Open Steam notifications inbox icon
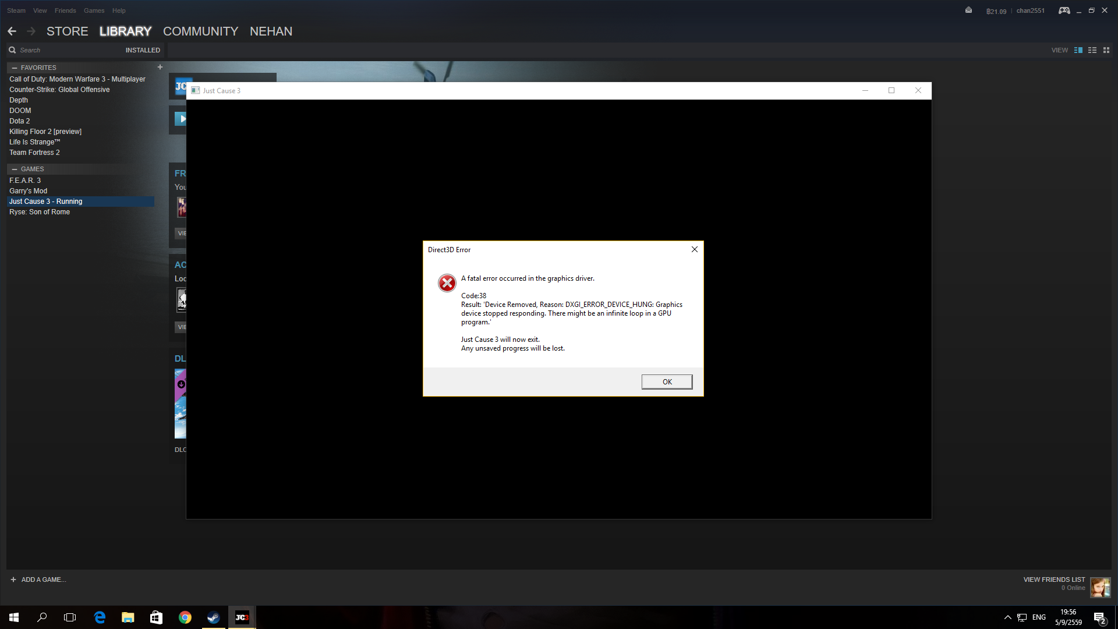The image size is (1118, 629). (968, 10)
